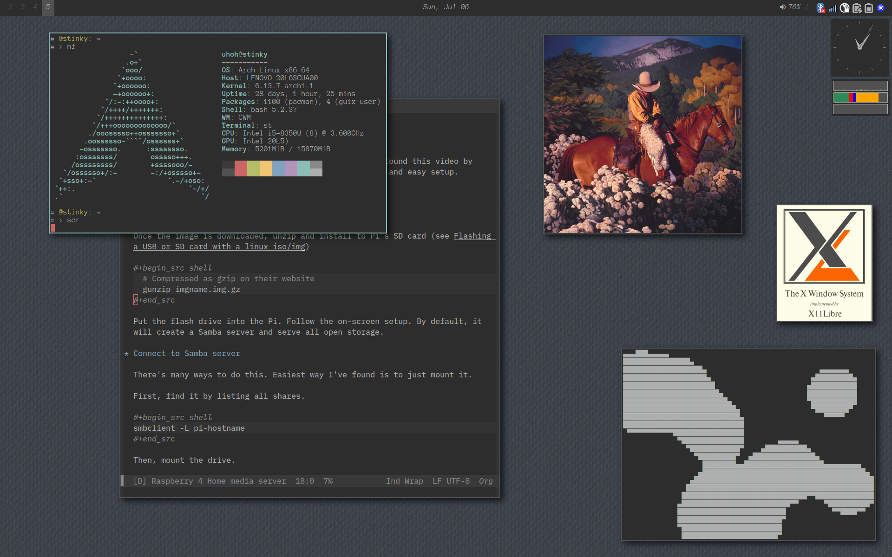This screenshot has width=892, height=557.
Task: Click LF UTF-8 encoding in the modeline
Action: click(x=451, y=481)
